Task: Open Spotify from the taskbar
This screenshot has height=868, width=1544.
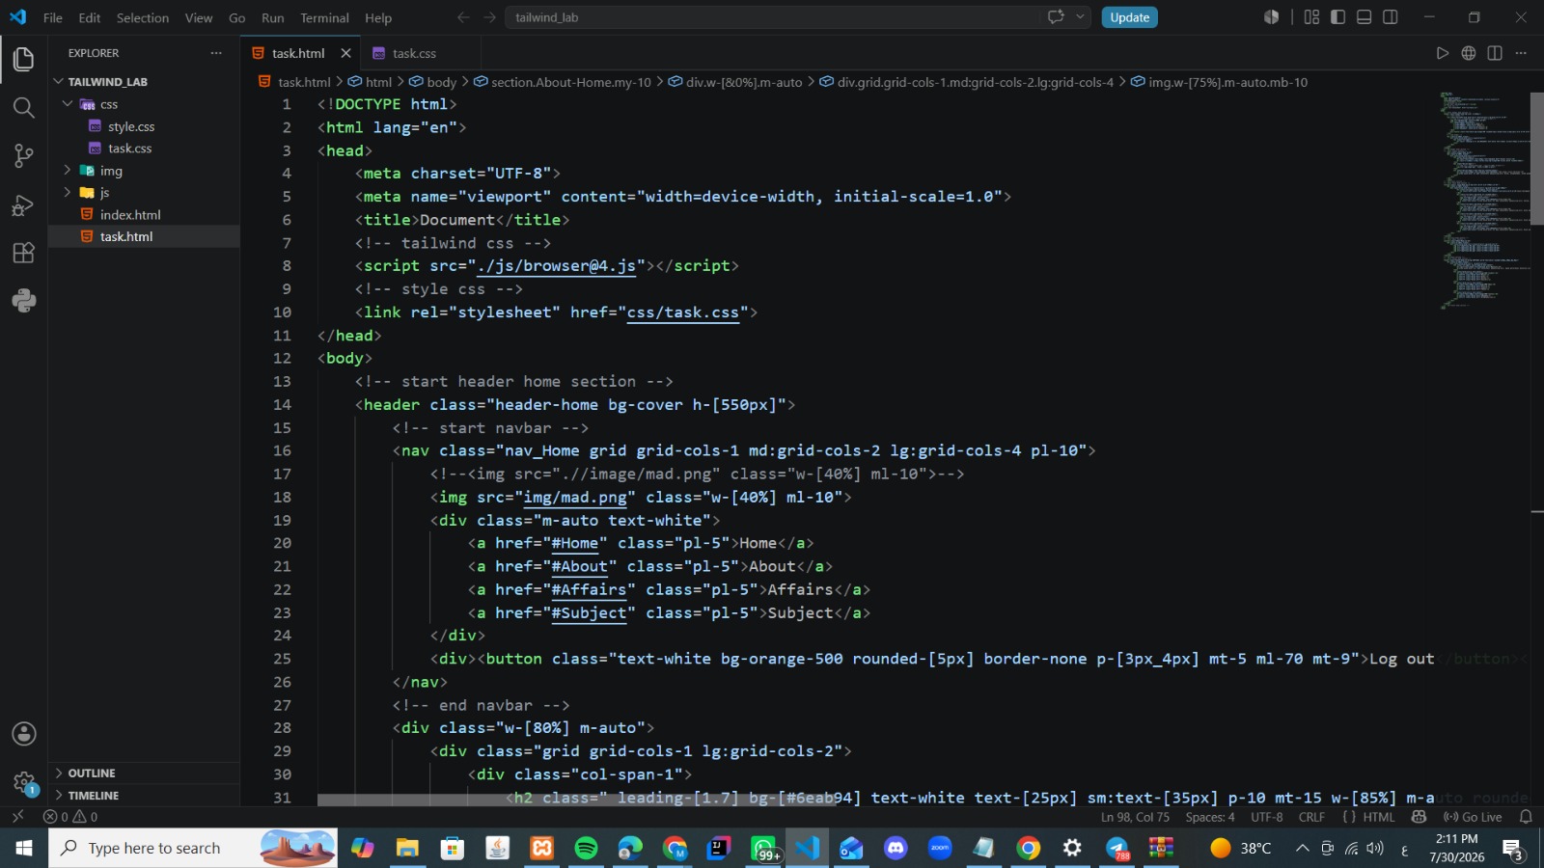Action: pyautogui.click(x=586, y=848)
